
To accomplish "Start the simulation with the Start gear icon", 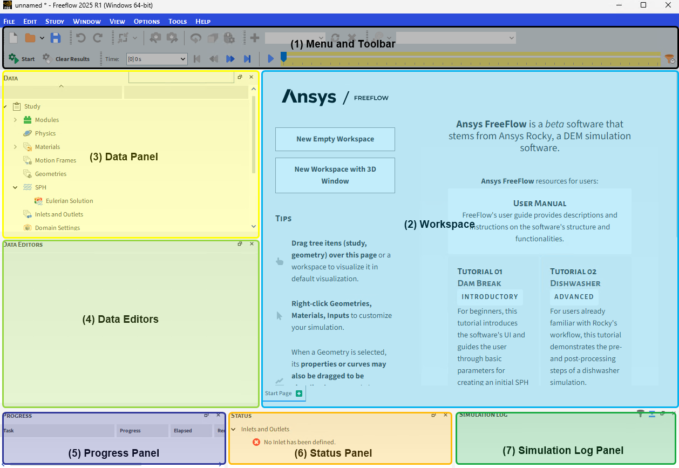I will (13, 58).
